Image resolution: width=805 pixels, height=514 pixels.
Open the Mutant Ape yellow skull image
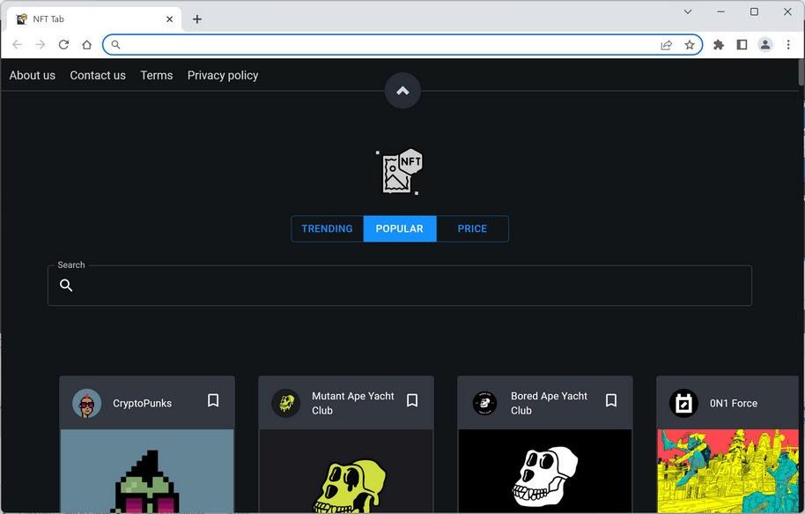[346, 472]
